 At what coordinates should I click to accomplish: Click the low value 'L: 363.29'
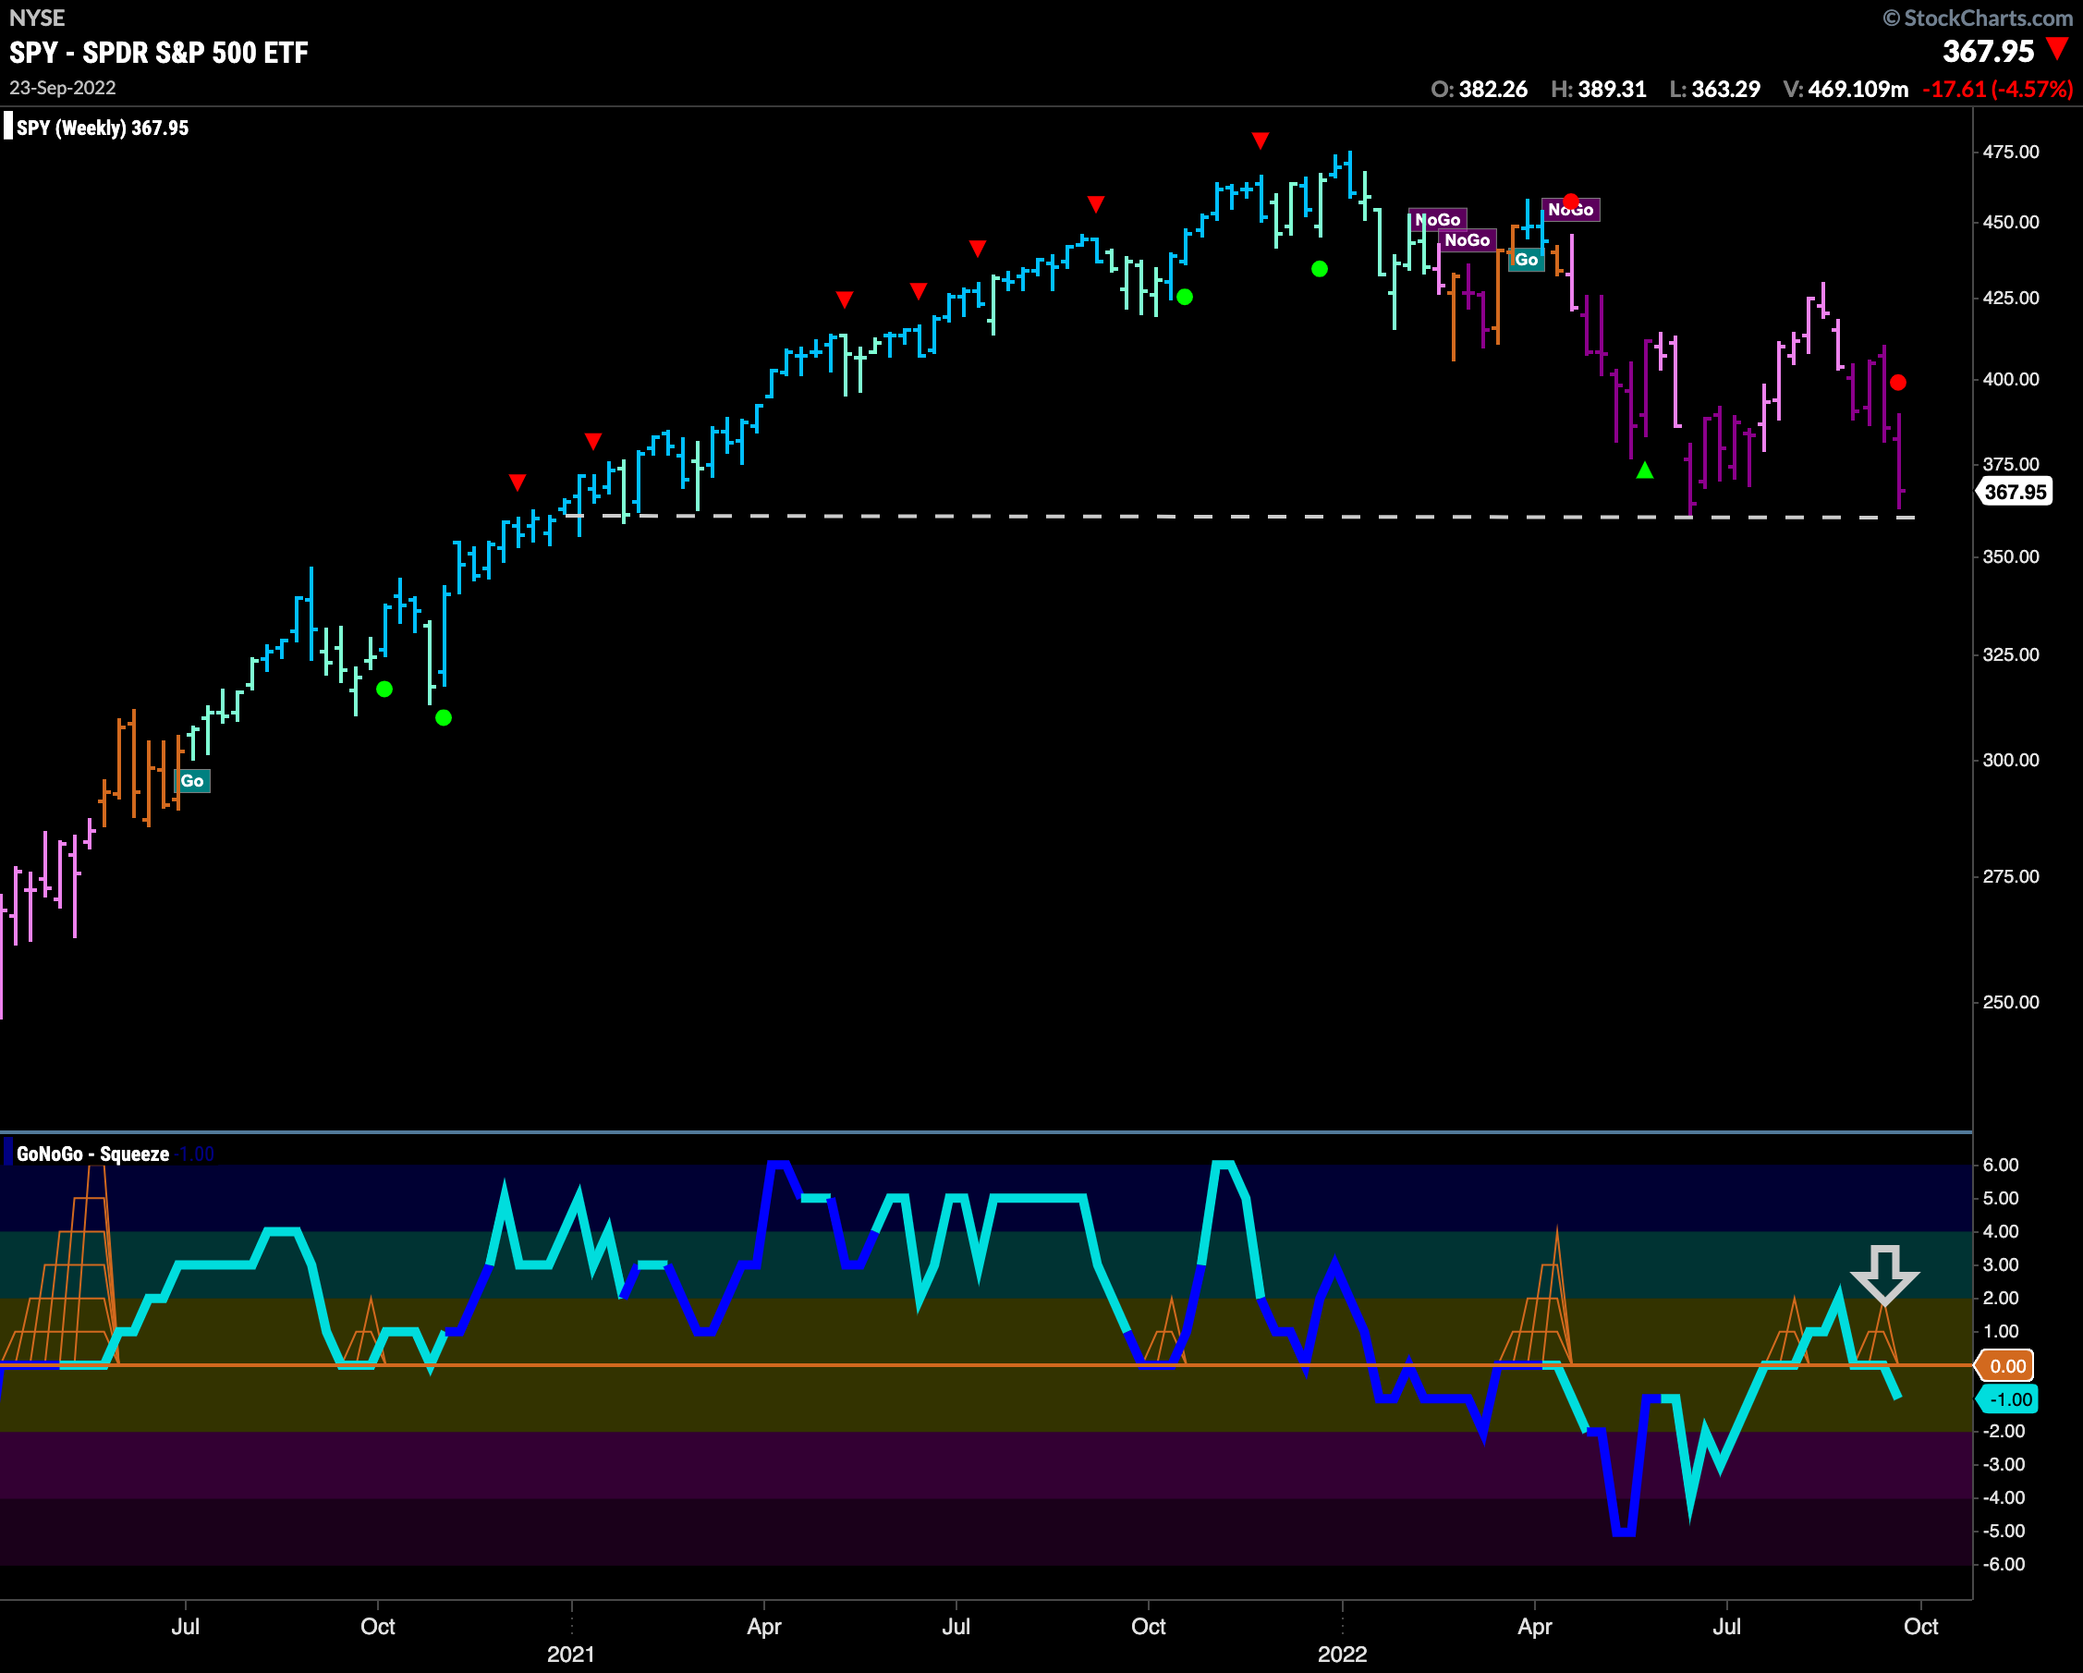tap(1715, 89)
